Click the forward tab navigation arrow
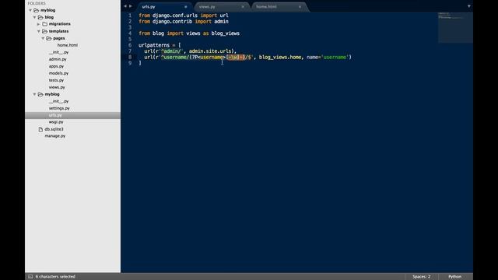 pyautogui.click(x=130, y=6)
